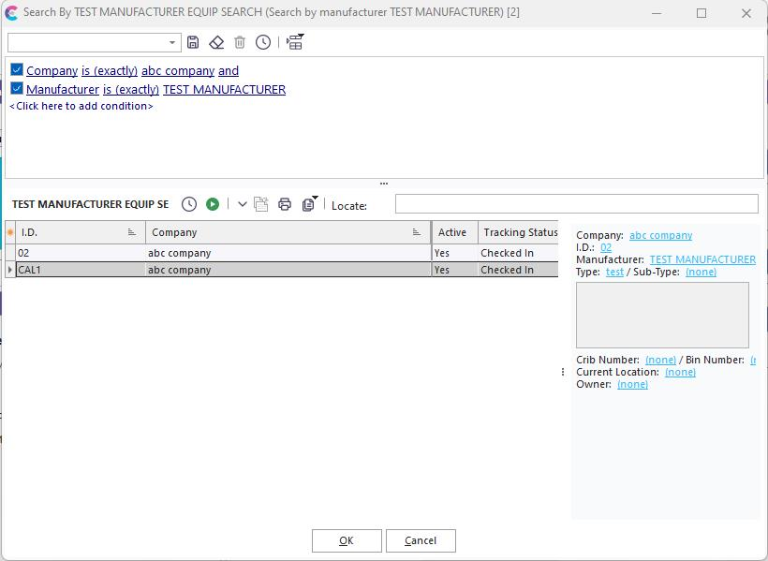The height and width of the screenshot is (561, 768).
Task: Open search history clock icon in top toolbar
Action: tap(263, 42)
